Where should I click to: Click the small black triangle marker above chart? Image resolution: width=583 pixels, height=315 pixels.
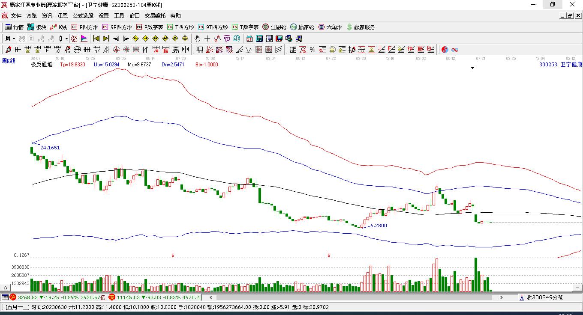[472, 68]
